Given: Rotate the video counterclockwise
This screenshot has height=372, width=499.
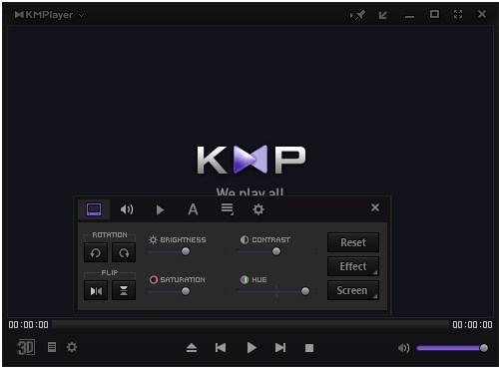Looking at the screenshot, I should click(96, 253).
